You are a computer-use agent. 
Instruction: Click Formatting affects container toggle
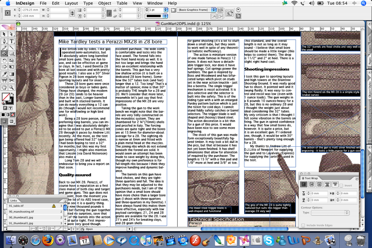click(5, 108)
